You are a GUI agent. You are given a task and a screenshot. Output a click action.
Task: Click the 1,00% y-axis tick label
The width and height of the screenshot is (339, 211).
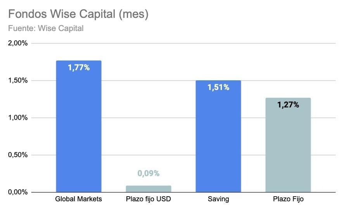pyautogui.click(x=18, y=118)
